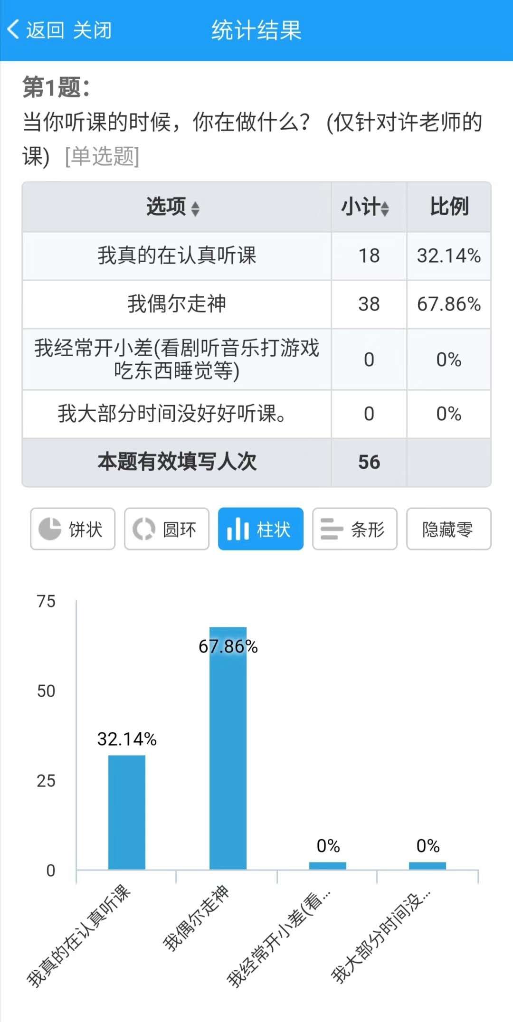Switch chart to 圆环 donut view
The width and height of the screenshot is (513, 1022).
tap(167, 529)
